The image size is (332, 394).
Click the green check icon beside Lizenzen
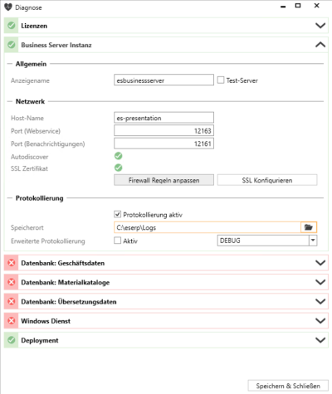click(x=12, y=26)
